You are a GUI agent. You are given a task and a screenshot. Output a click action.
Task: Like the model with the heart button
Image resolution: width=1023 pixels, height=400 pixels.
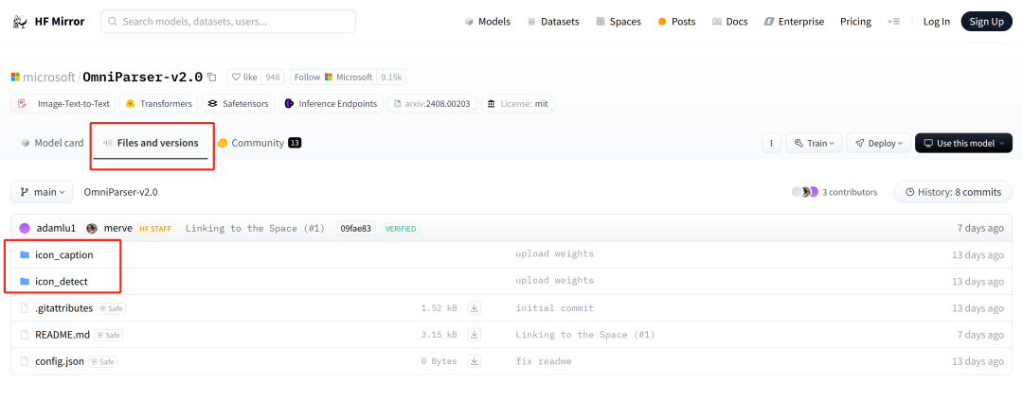click(244, 77)
